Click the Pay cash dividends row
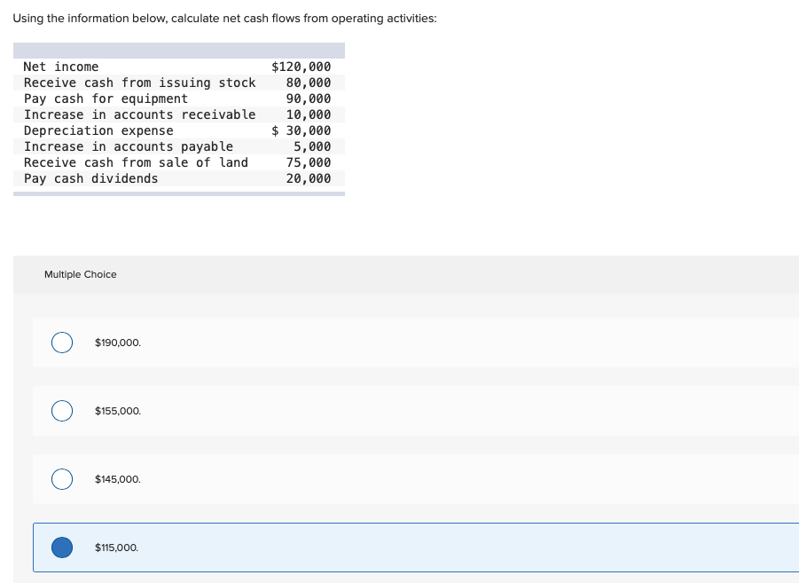Screen dimensions: 799x583 [x=177, y=178]
